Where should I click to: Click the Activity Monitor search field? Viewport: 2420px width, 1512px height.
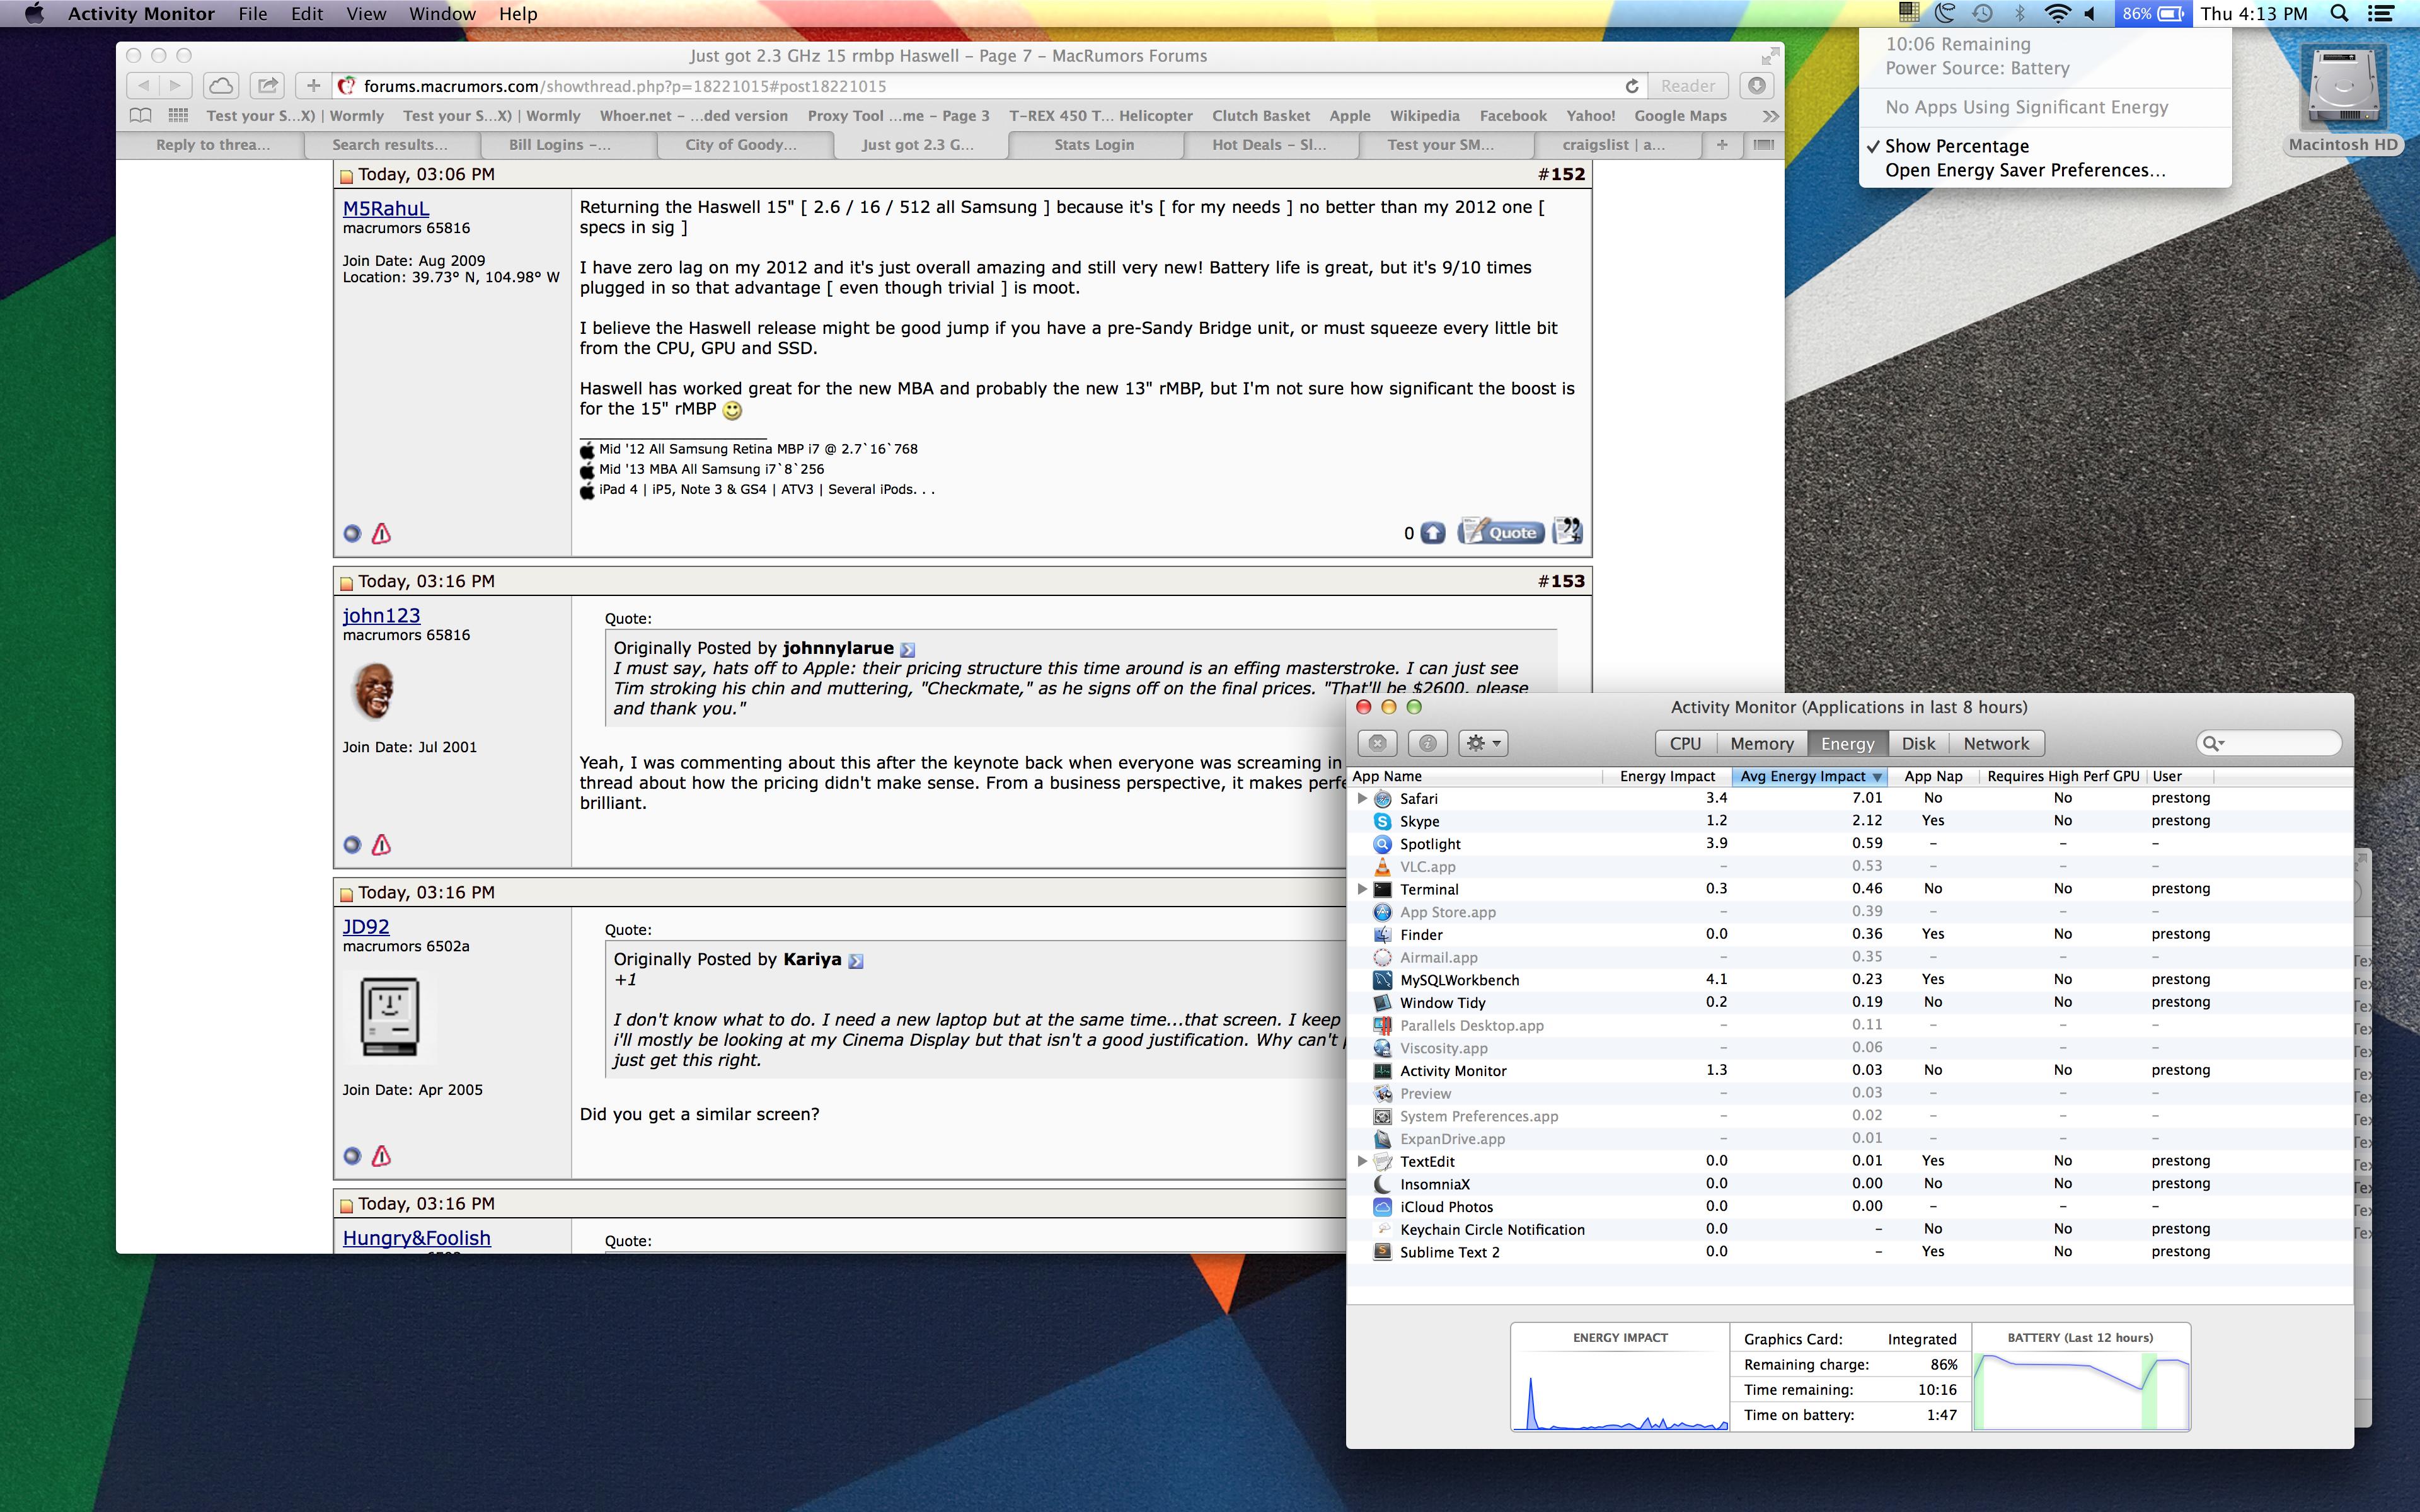click(2278, 743)
